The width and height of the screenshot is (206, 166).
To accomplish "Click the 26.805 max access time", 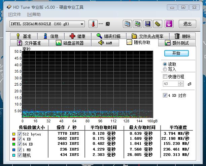I will (140, 155).
